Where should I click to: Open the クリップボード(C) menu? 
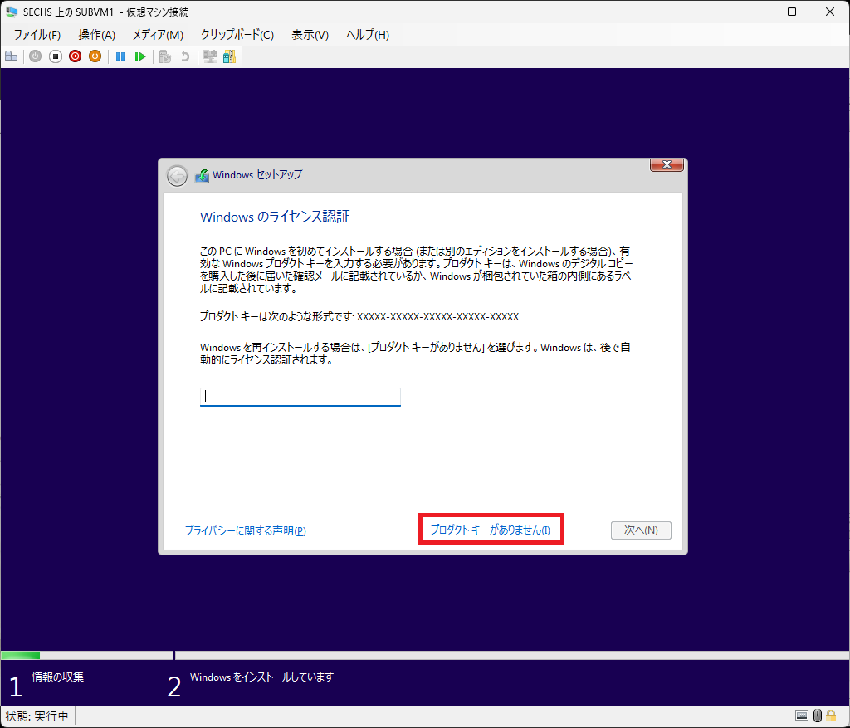(x=237, y=35)
